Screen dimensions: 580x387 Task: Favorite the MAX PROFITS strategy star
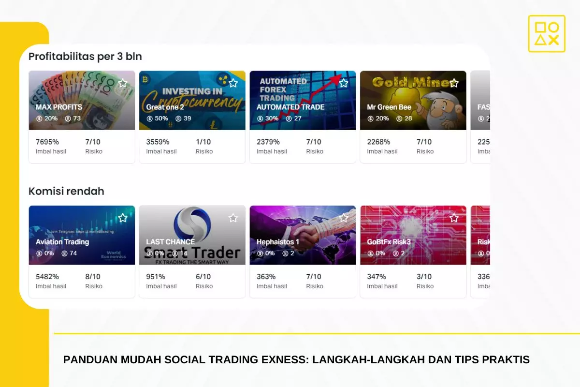123,83
